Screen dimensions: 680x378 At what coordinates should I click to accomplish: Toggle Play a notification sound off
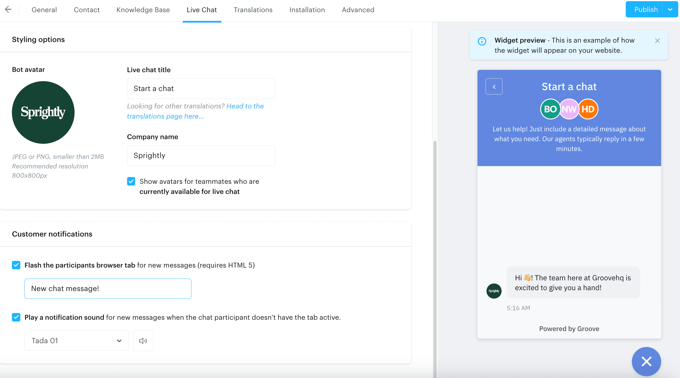(16, 317)
